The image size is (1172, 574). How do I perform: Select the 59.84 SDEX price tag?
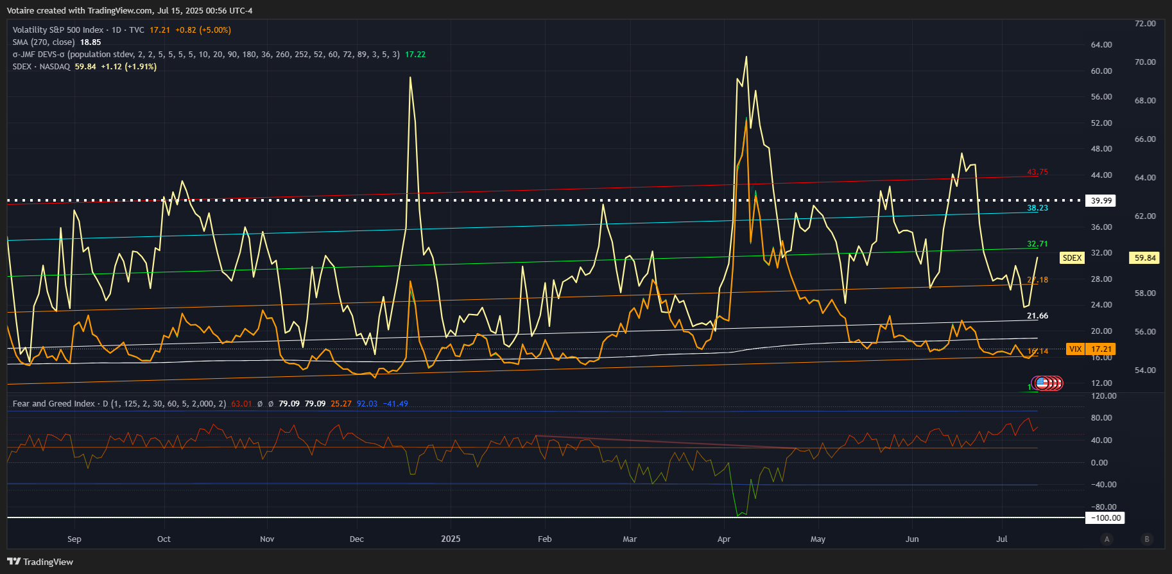tap(1144, 258)
